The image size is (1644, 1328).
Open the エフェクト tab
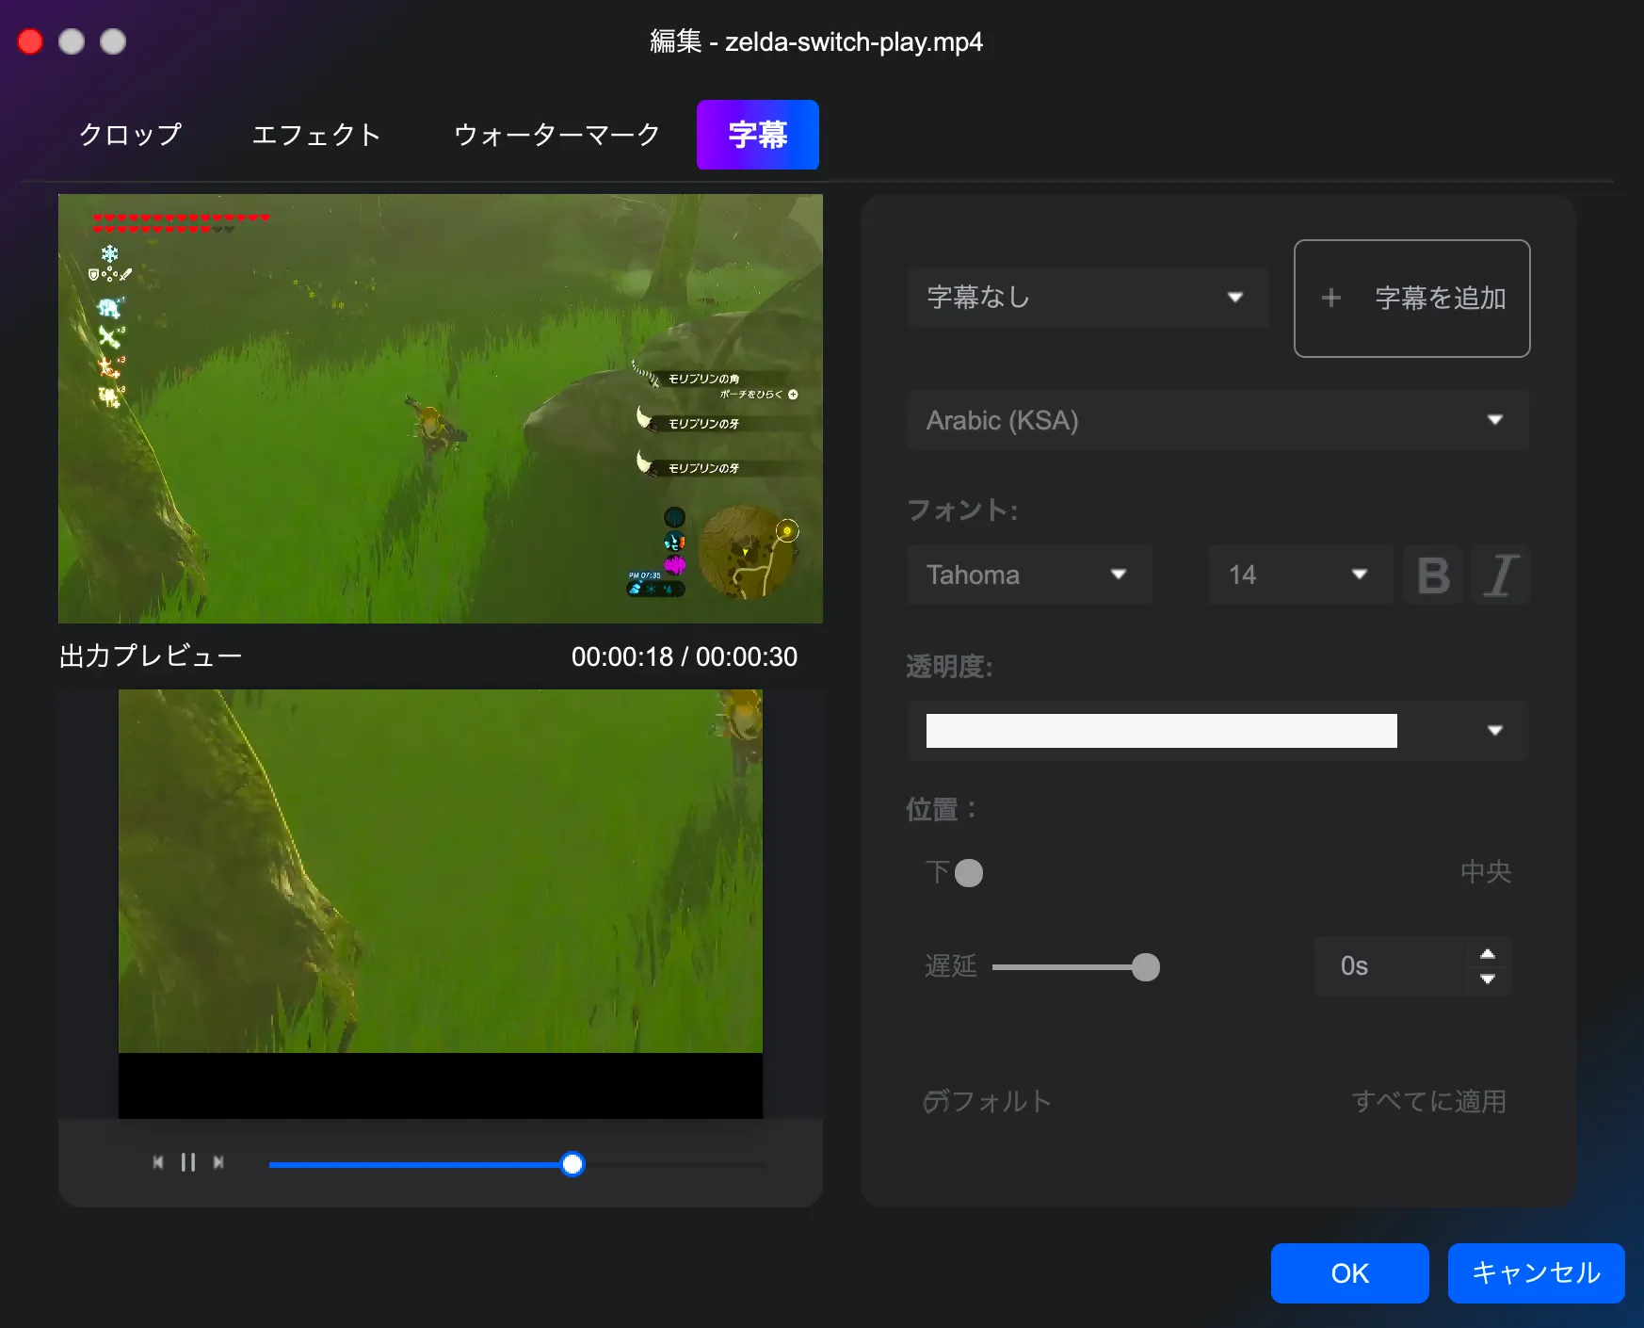click(316, 135)
